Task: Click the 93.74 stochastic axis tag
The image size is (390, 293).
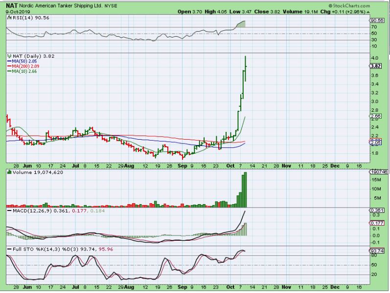Action: 377,251
